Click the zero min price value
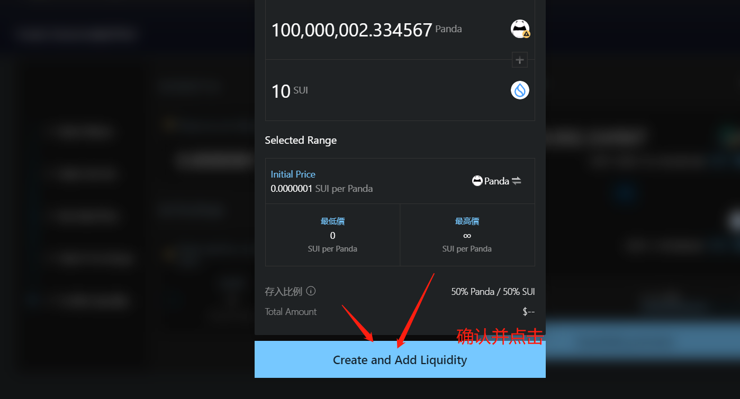 [x=332, y=236]
